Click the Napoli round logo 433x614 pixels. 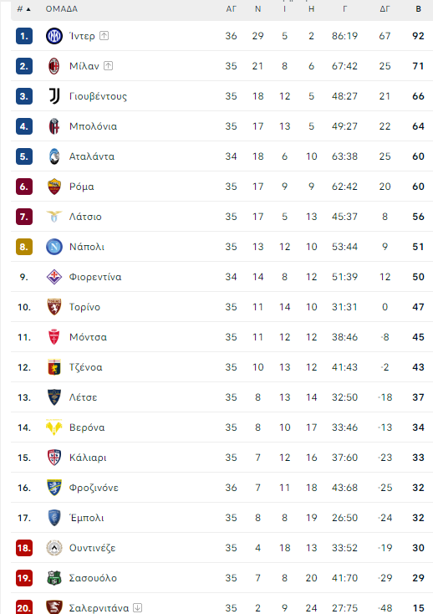(54, 247)
